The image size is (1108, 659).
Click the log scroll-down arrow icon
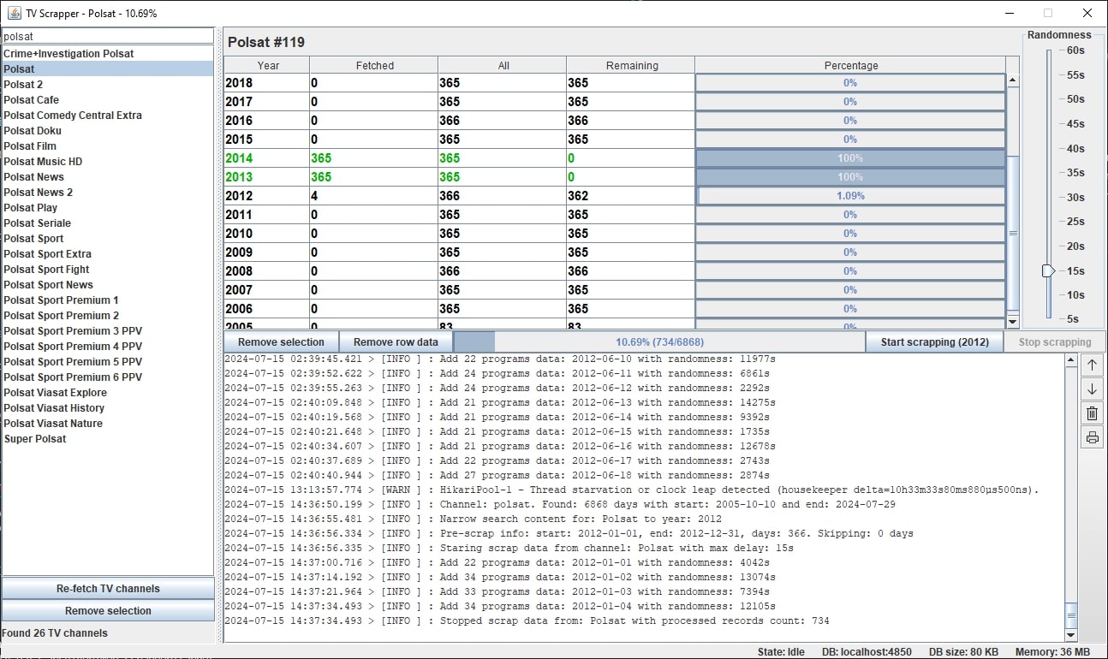click(x=1092, y=389)
